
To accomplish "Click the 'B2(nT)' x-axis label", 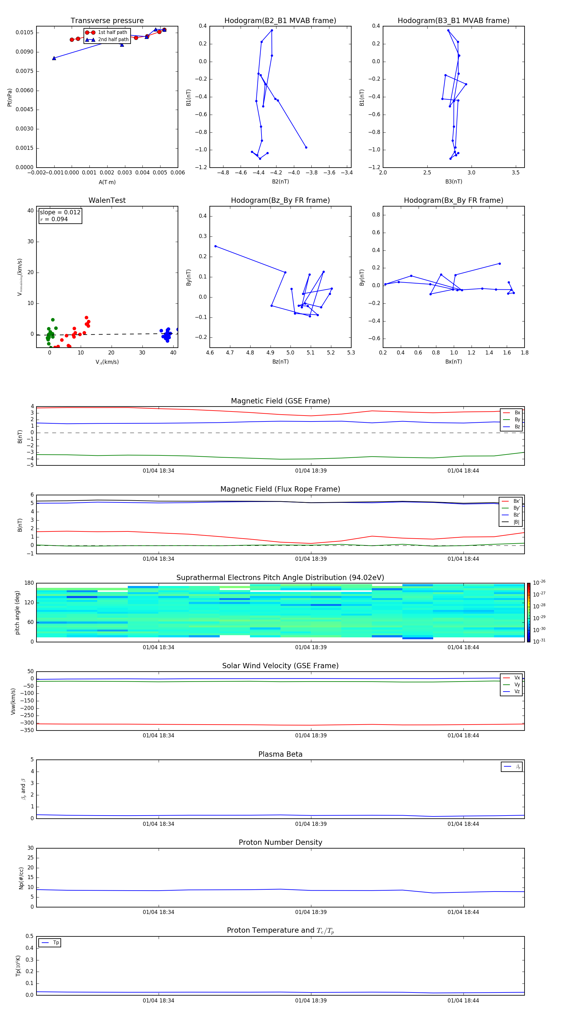I will [280, 182].
